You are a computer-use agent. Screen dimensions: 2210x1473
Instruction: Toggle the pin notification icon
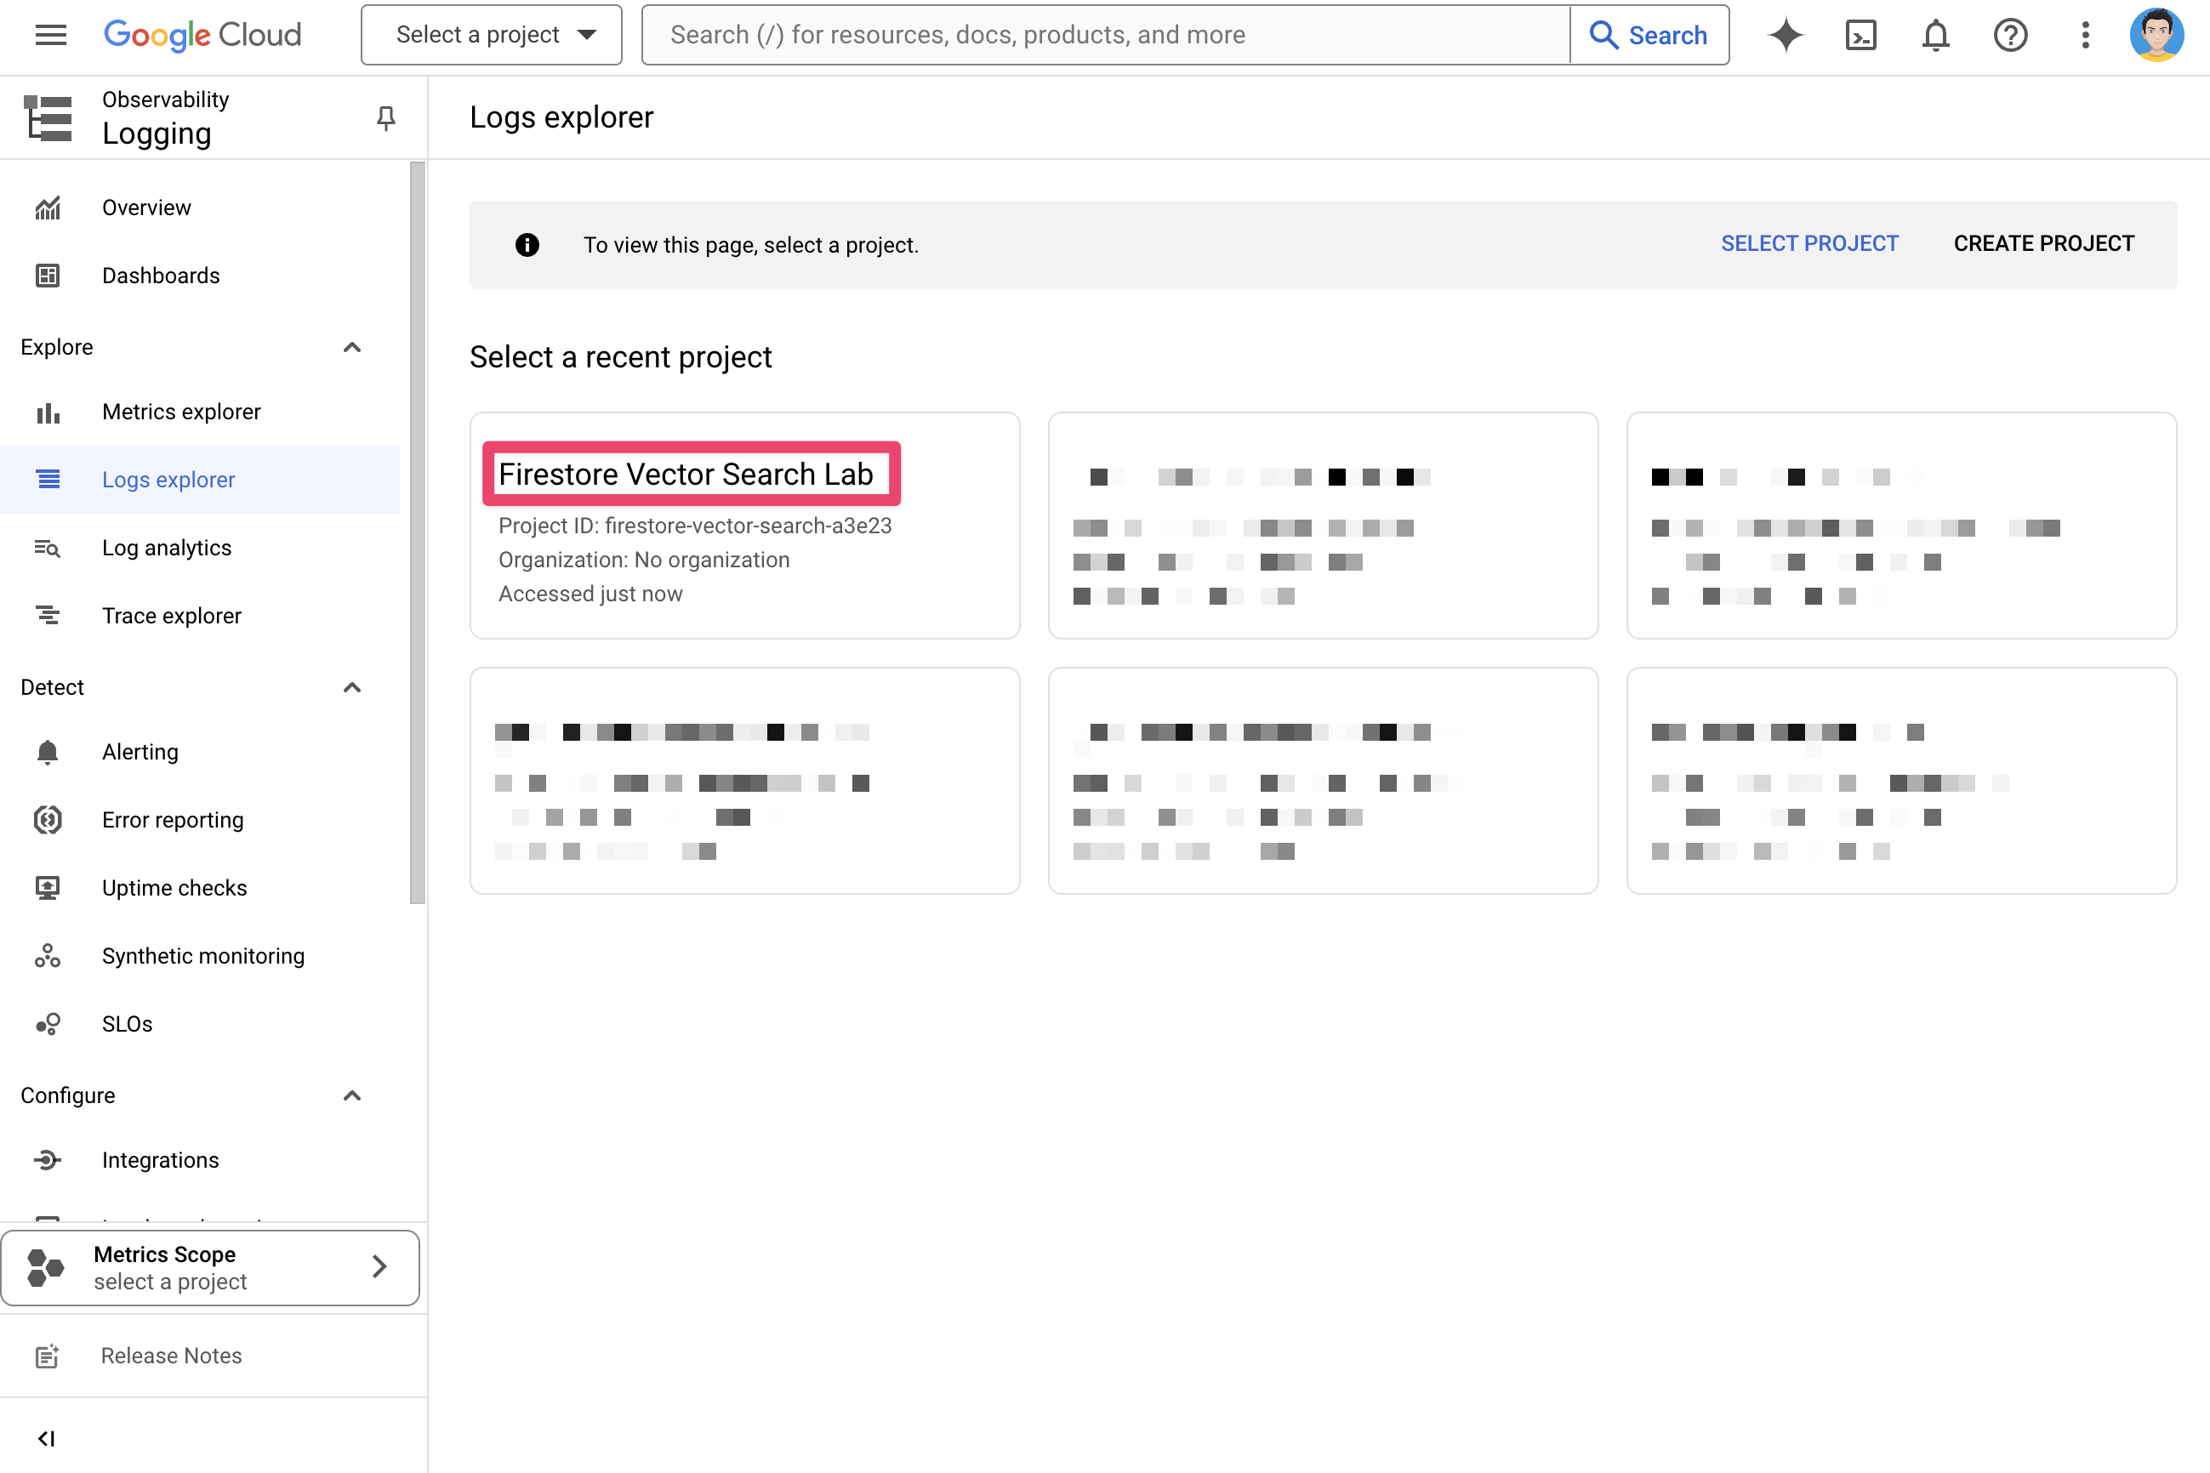click(x=384, y=118)
